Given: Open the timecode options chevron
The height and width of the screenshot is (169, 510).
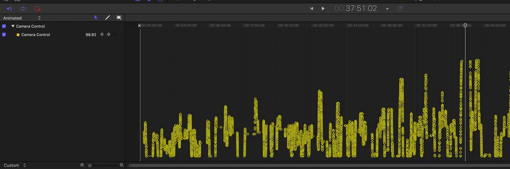Looking at the screenshot, I should click(x=387, y=9).
